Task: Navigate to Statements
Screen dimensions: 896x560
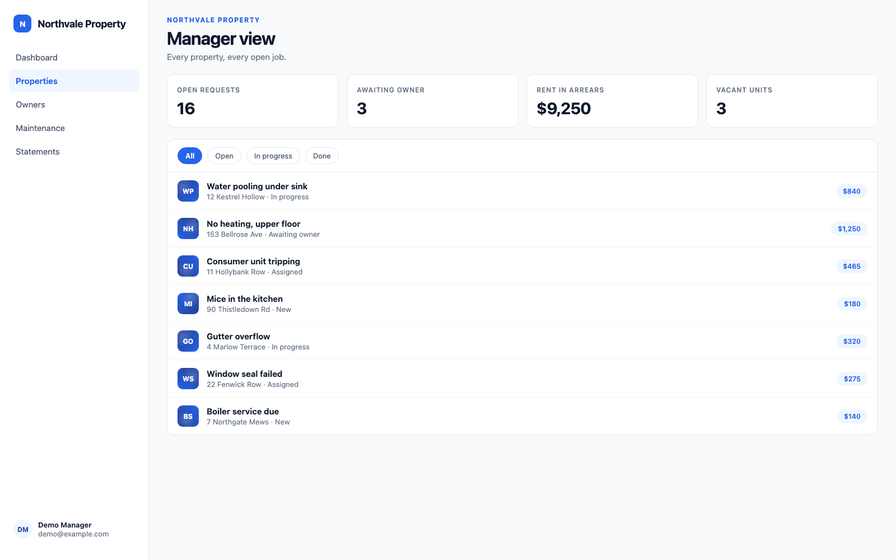Action: [x=74, y=152]
